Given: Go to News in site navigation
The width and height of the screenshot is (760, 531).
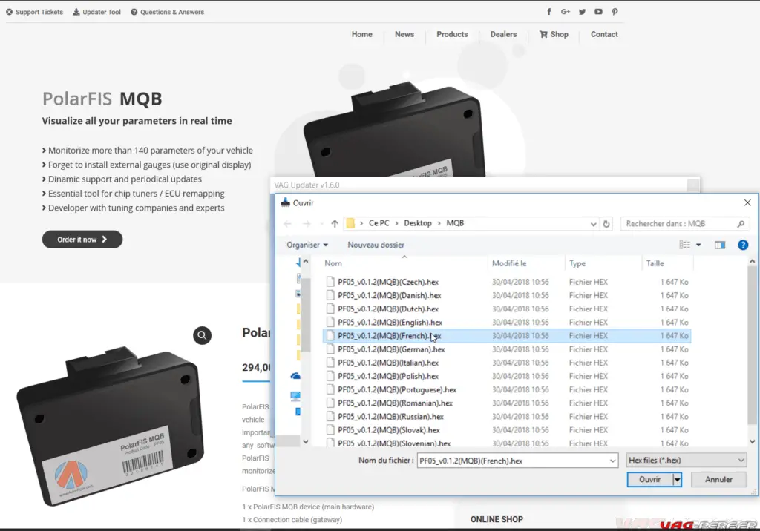Looking at the screenshot, I should click(x=404, y=34).
